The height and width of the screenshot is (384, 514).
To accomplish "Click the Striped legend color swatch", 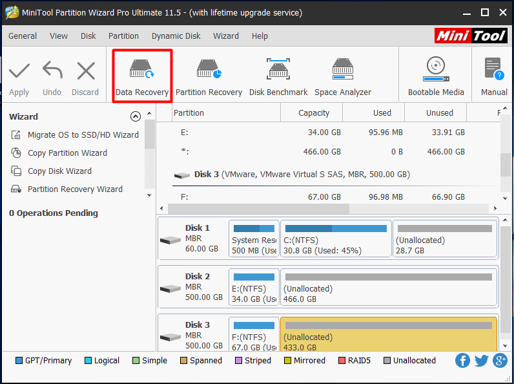I will pyautogui.click(x=239, y=360).
